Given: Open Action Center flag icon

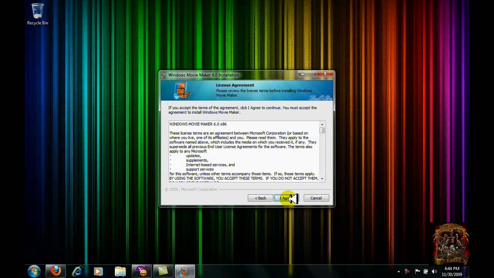Looking at the screenshot, I should coord(417,271).
